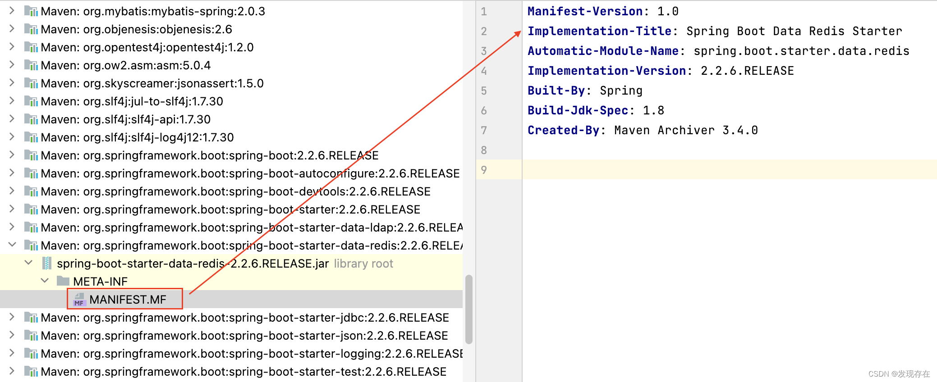Expand the spring-boot-devtools node

(12, 191)
